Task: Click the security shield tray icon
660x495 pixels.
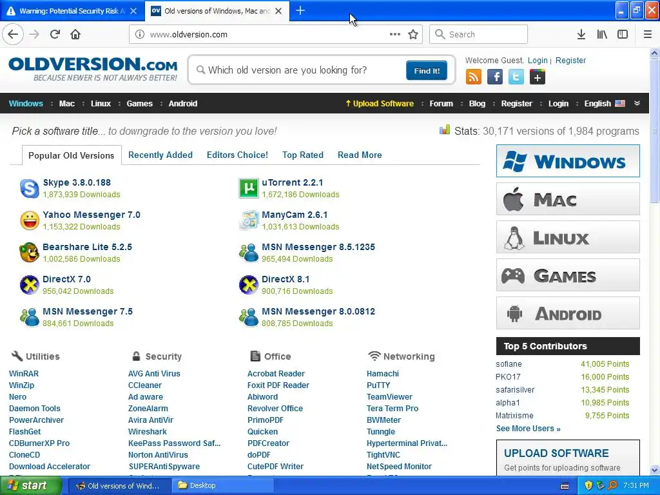Action: pyautogui.click(x=588, y=485)
